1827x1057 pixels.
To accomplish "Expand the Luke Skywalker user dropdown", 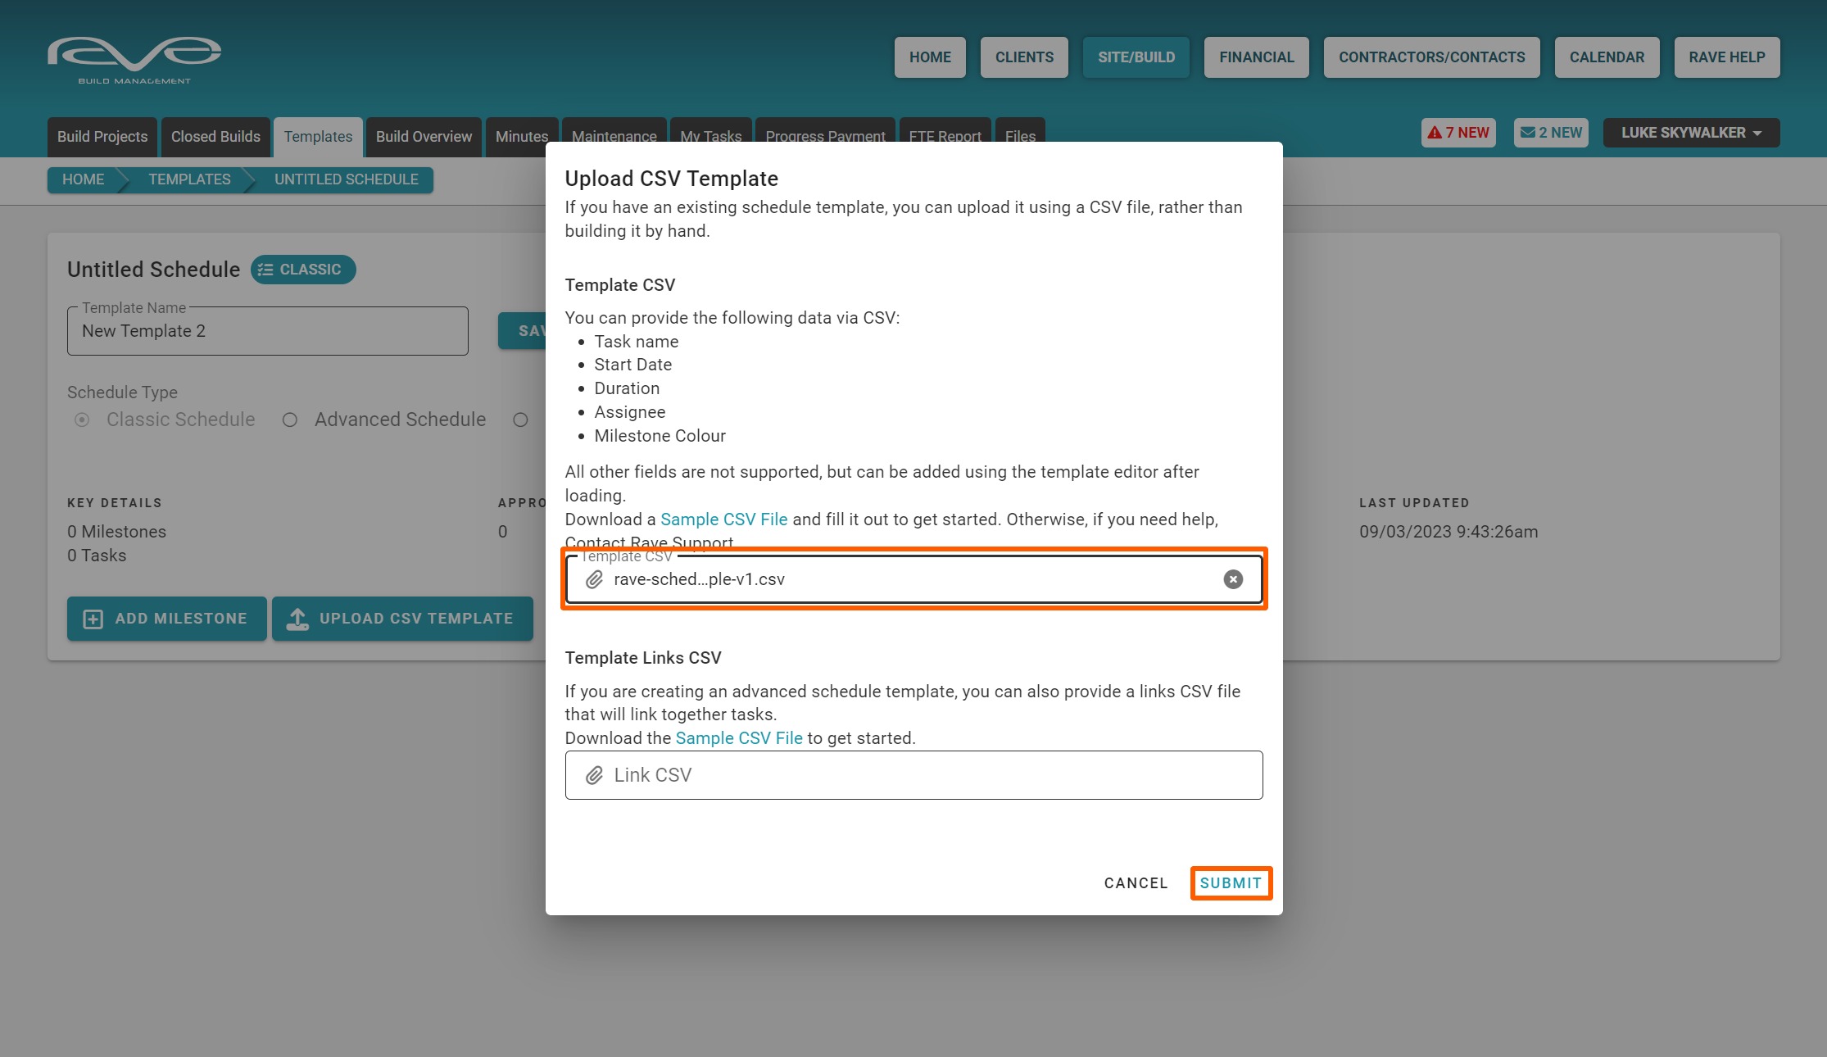I will [x=1690, y=133].
